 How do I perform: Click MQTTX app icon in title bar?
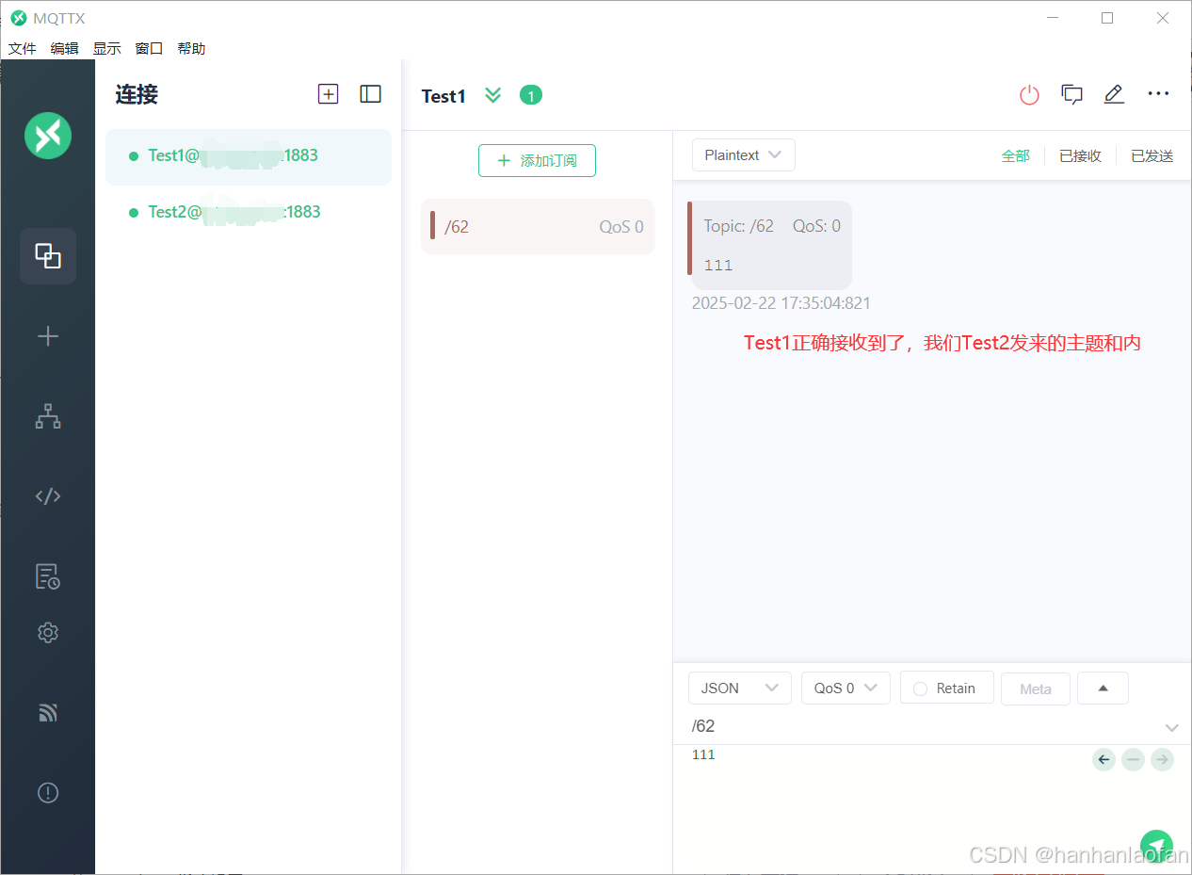(19, 18)
